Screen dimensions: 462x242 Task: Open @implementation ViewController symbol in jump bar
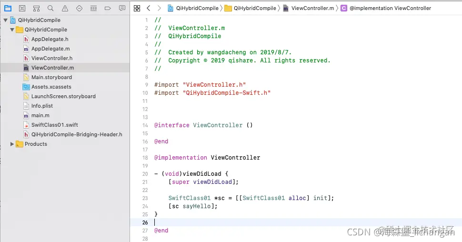[386, 8]
